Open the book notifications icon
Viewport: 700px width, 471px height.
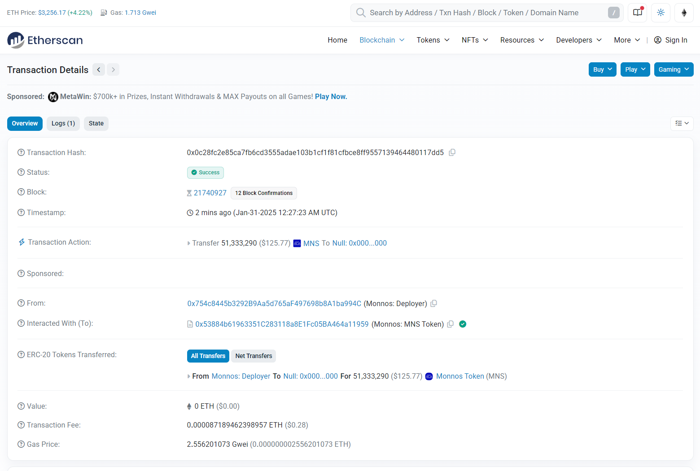[x=637, y=13]
